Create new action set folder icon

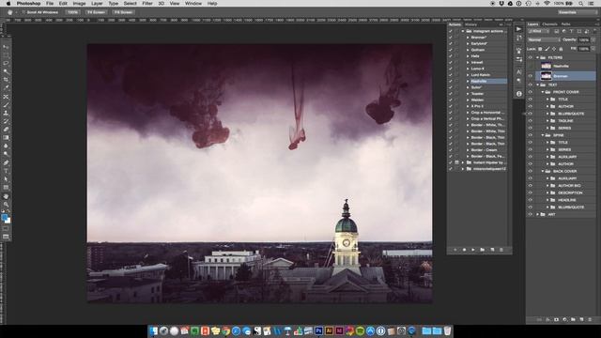482,250
